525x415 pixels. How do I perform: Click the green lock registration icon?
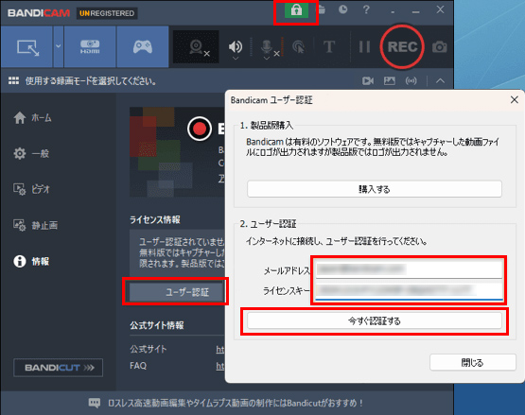296,10
